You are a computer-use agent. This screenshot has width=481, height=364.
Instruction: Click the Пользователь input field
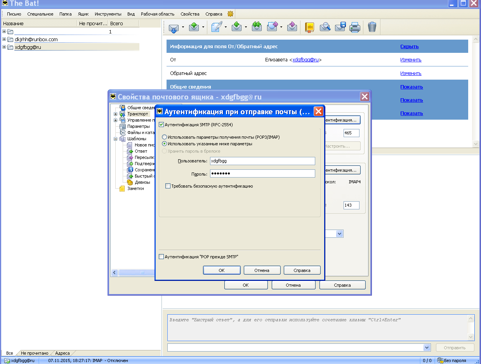click(x=262, y=161)
